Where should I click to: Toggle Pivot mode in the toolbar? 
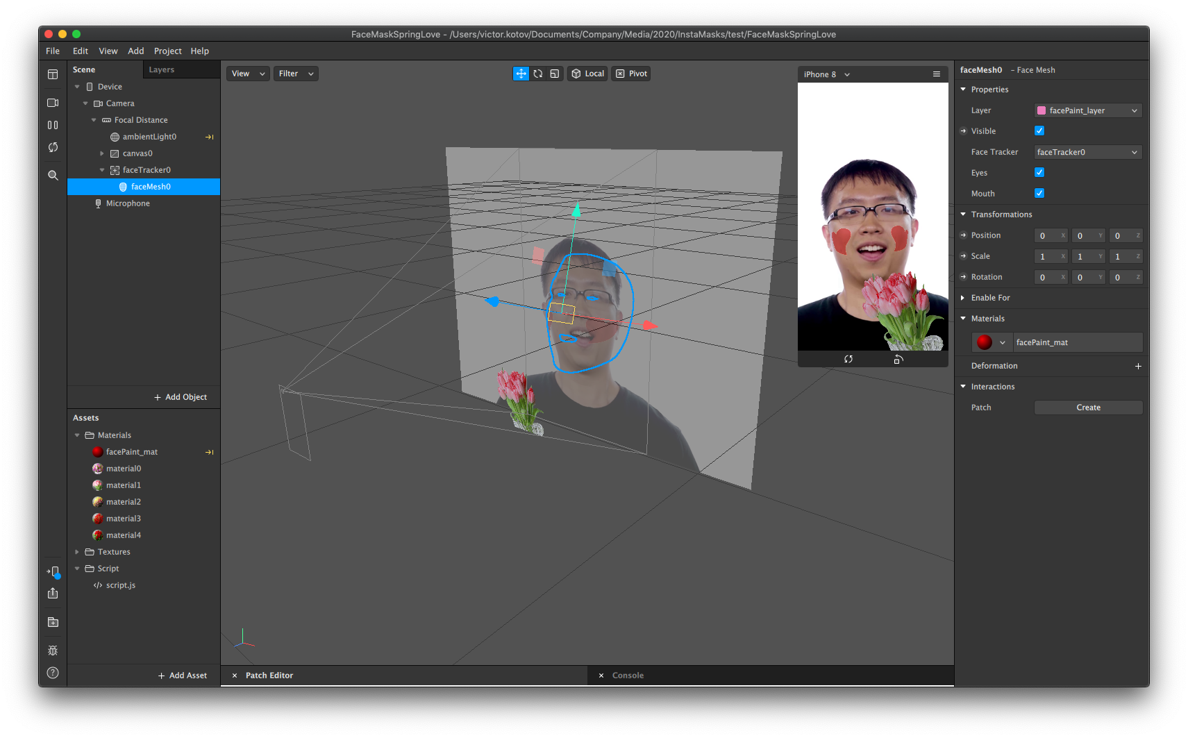tap(630, 73)
